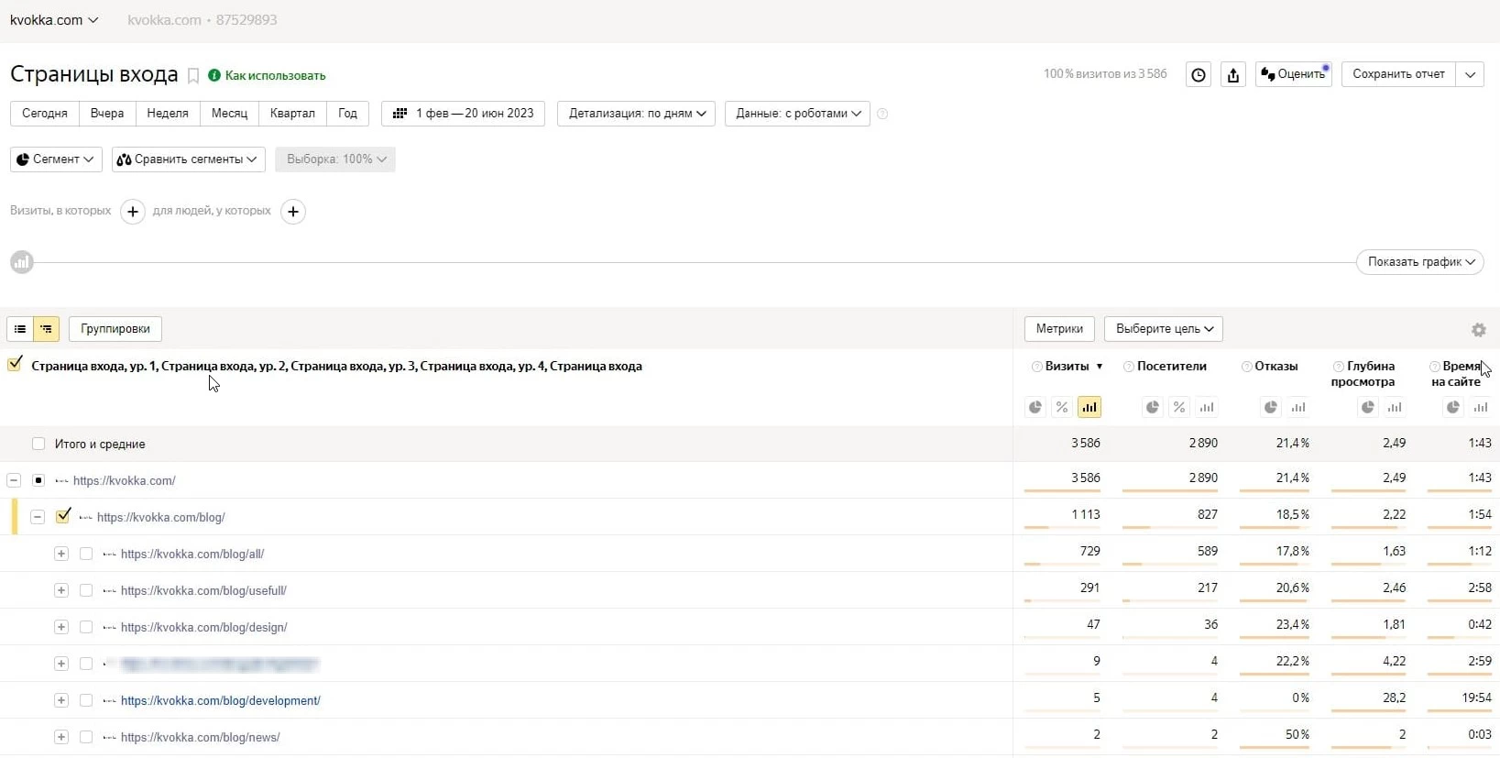Screen dimensions: 1500x758
Task: Toggle Итого и средние checkbox
Action: tap(38, 444)
